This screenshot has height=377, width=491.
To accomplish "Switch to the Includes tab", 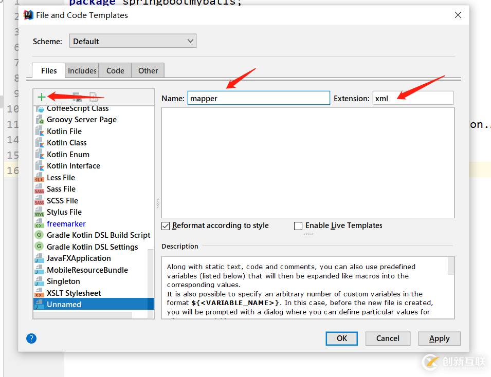I will pyautogui.click(x=82, y=71).
